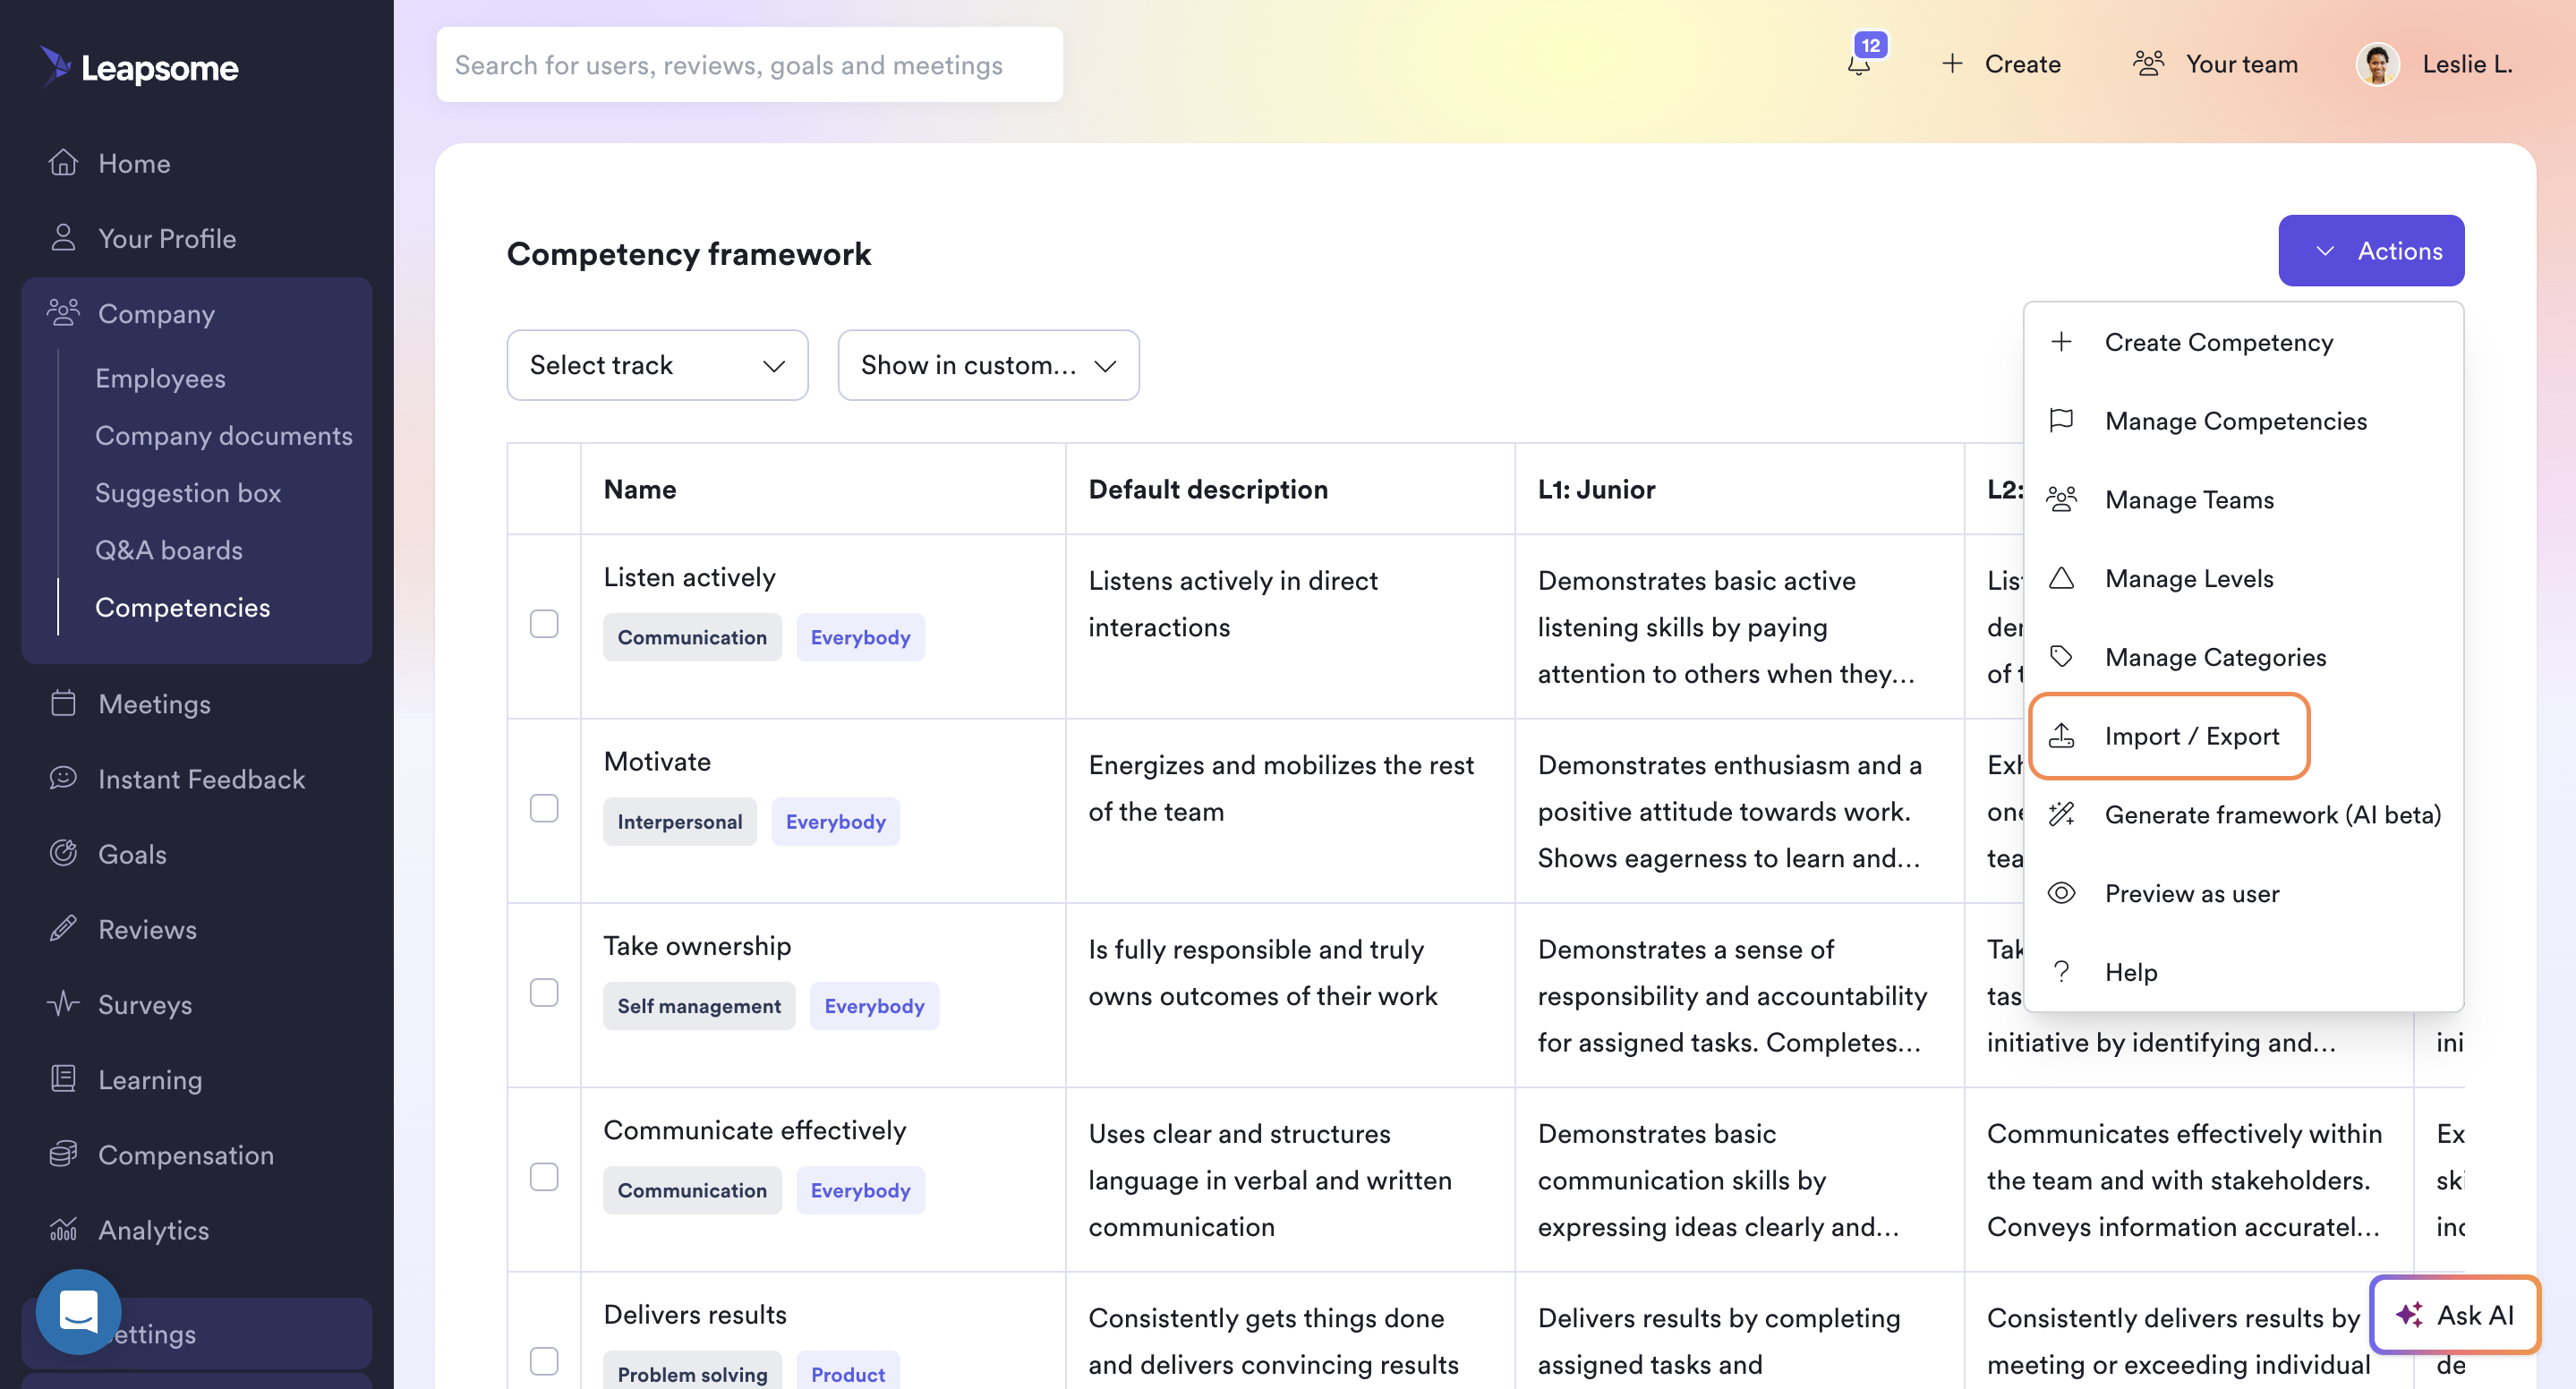Screen dimensions: 2576x1389
Task: Click the Meetings calendar icon
Action: 63,703
